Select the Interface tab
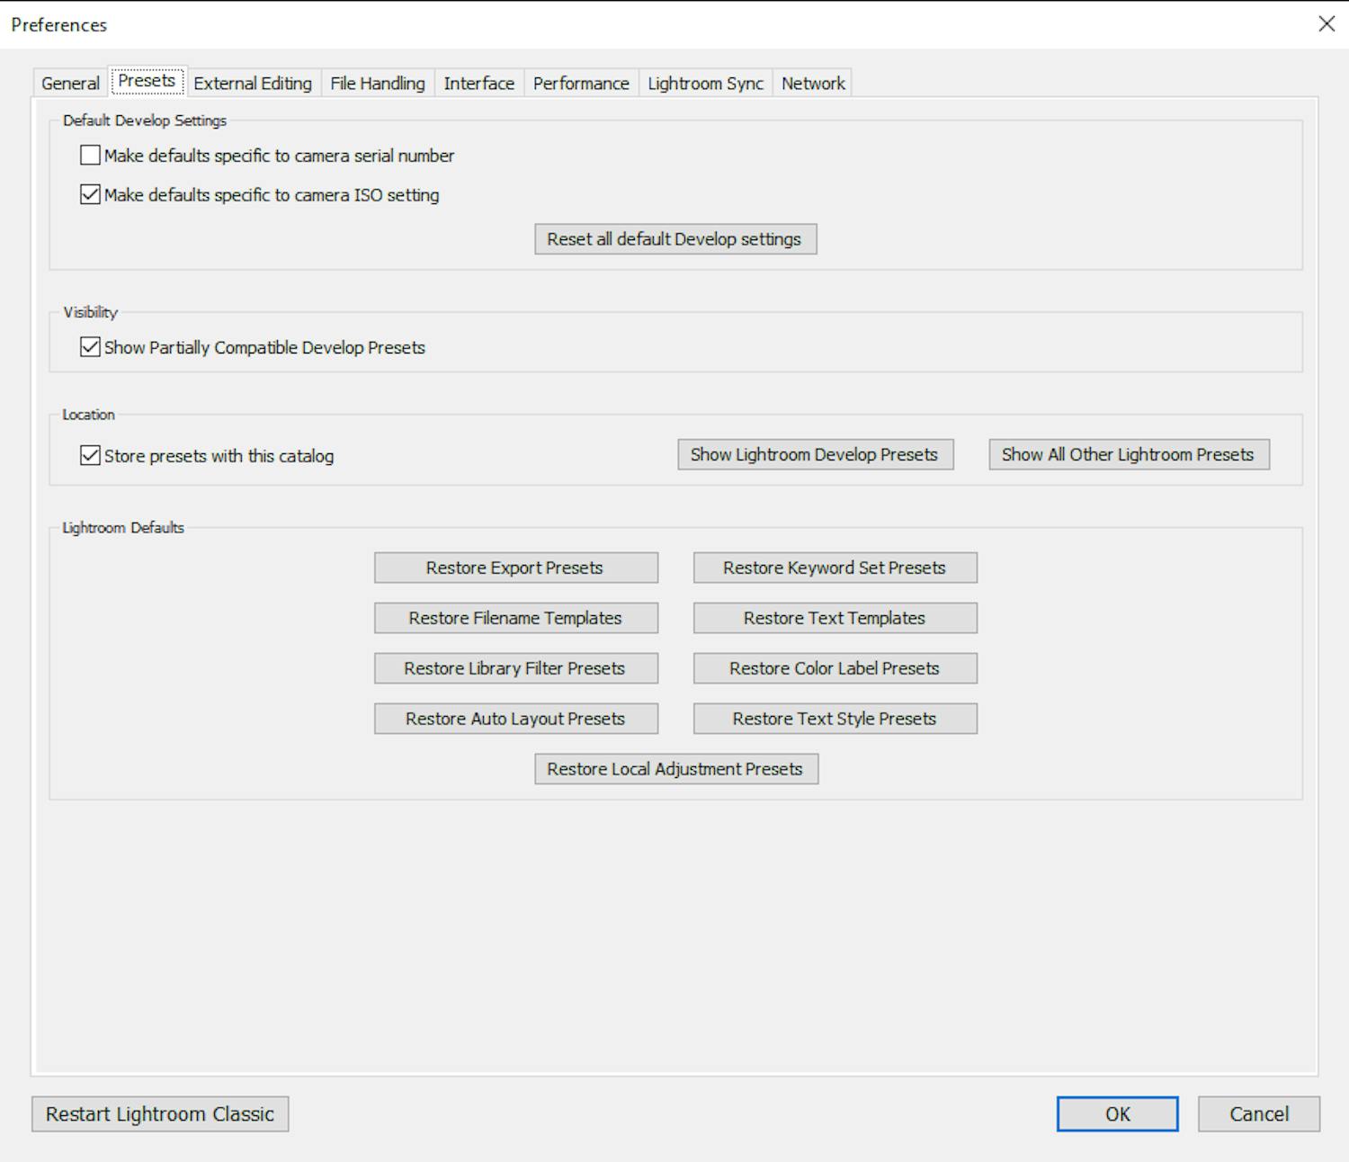The image size is (1349, 1162). [478, 84]
